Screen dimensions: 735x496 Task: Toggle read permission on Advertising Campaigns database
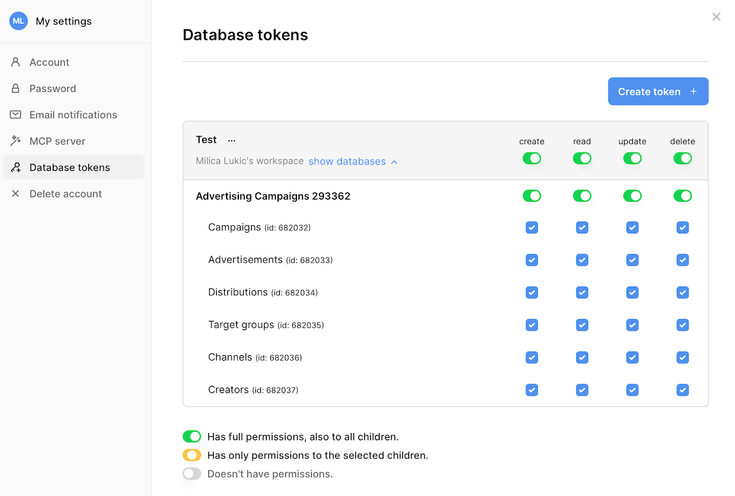coord(582,195)
